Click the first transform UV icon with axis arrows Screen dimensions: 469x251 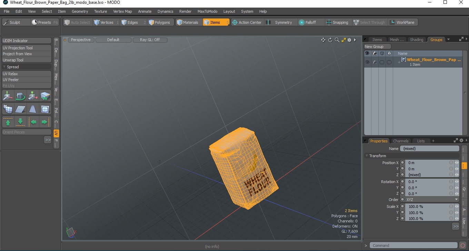point(8,96)
